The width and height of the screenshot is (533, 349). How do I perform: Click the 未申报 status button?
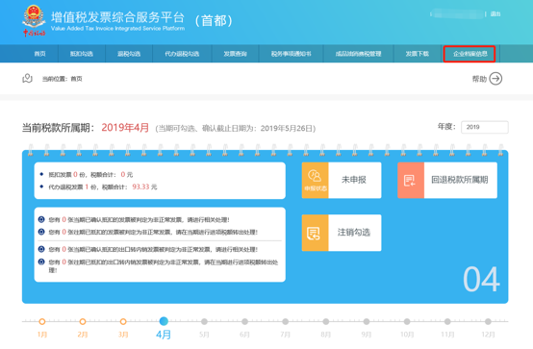[355, 180]
